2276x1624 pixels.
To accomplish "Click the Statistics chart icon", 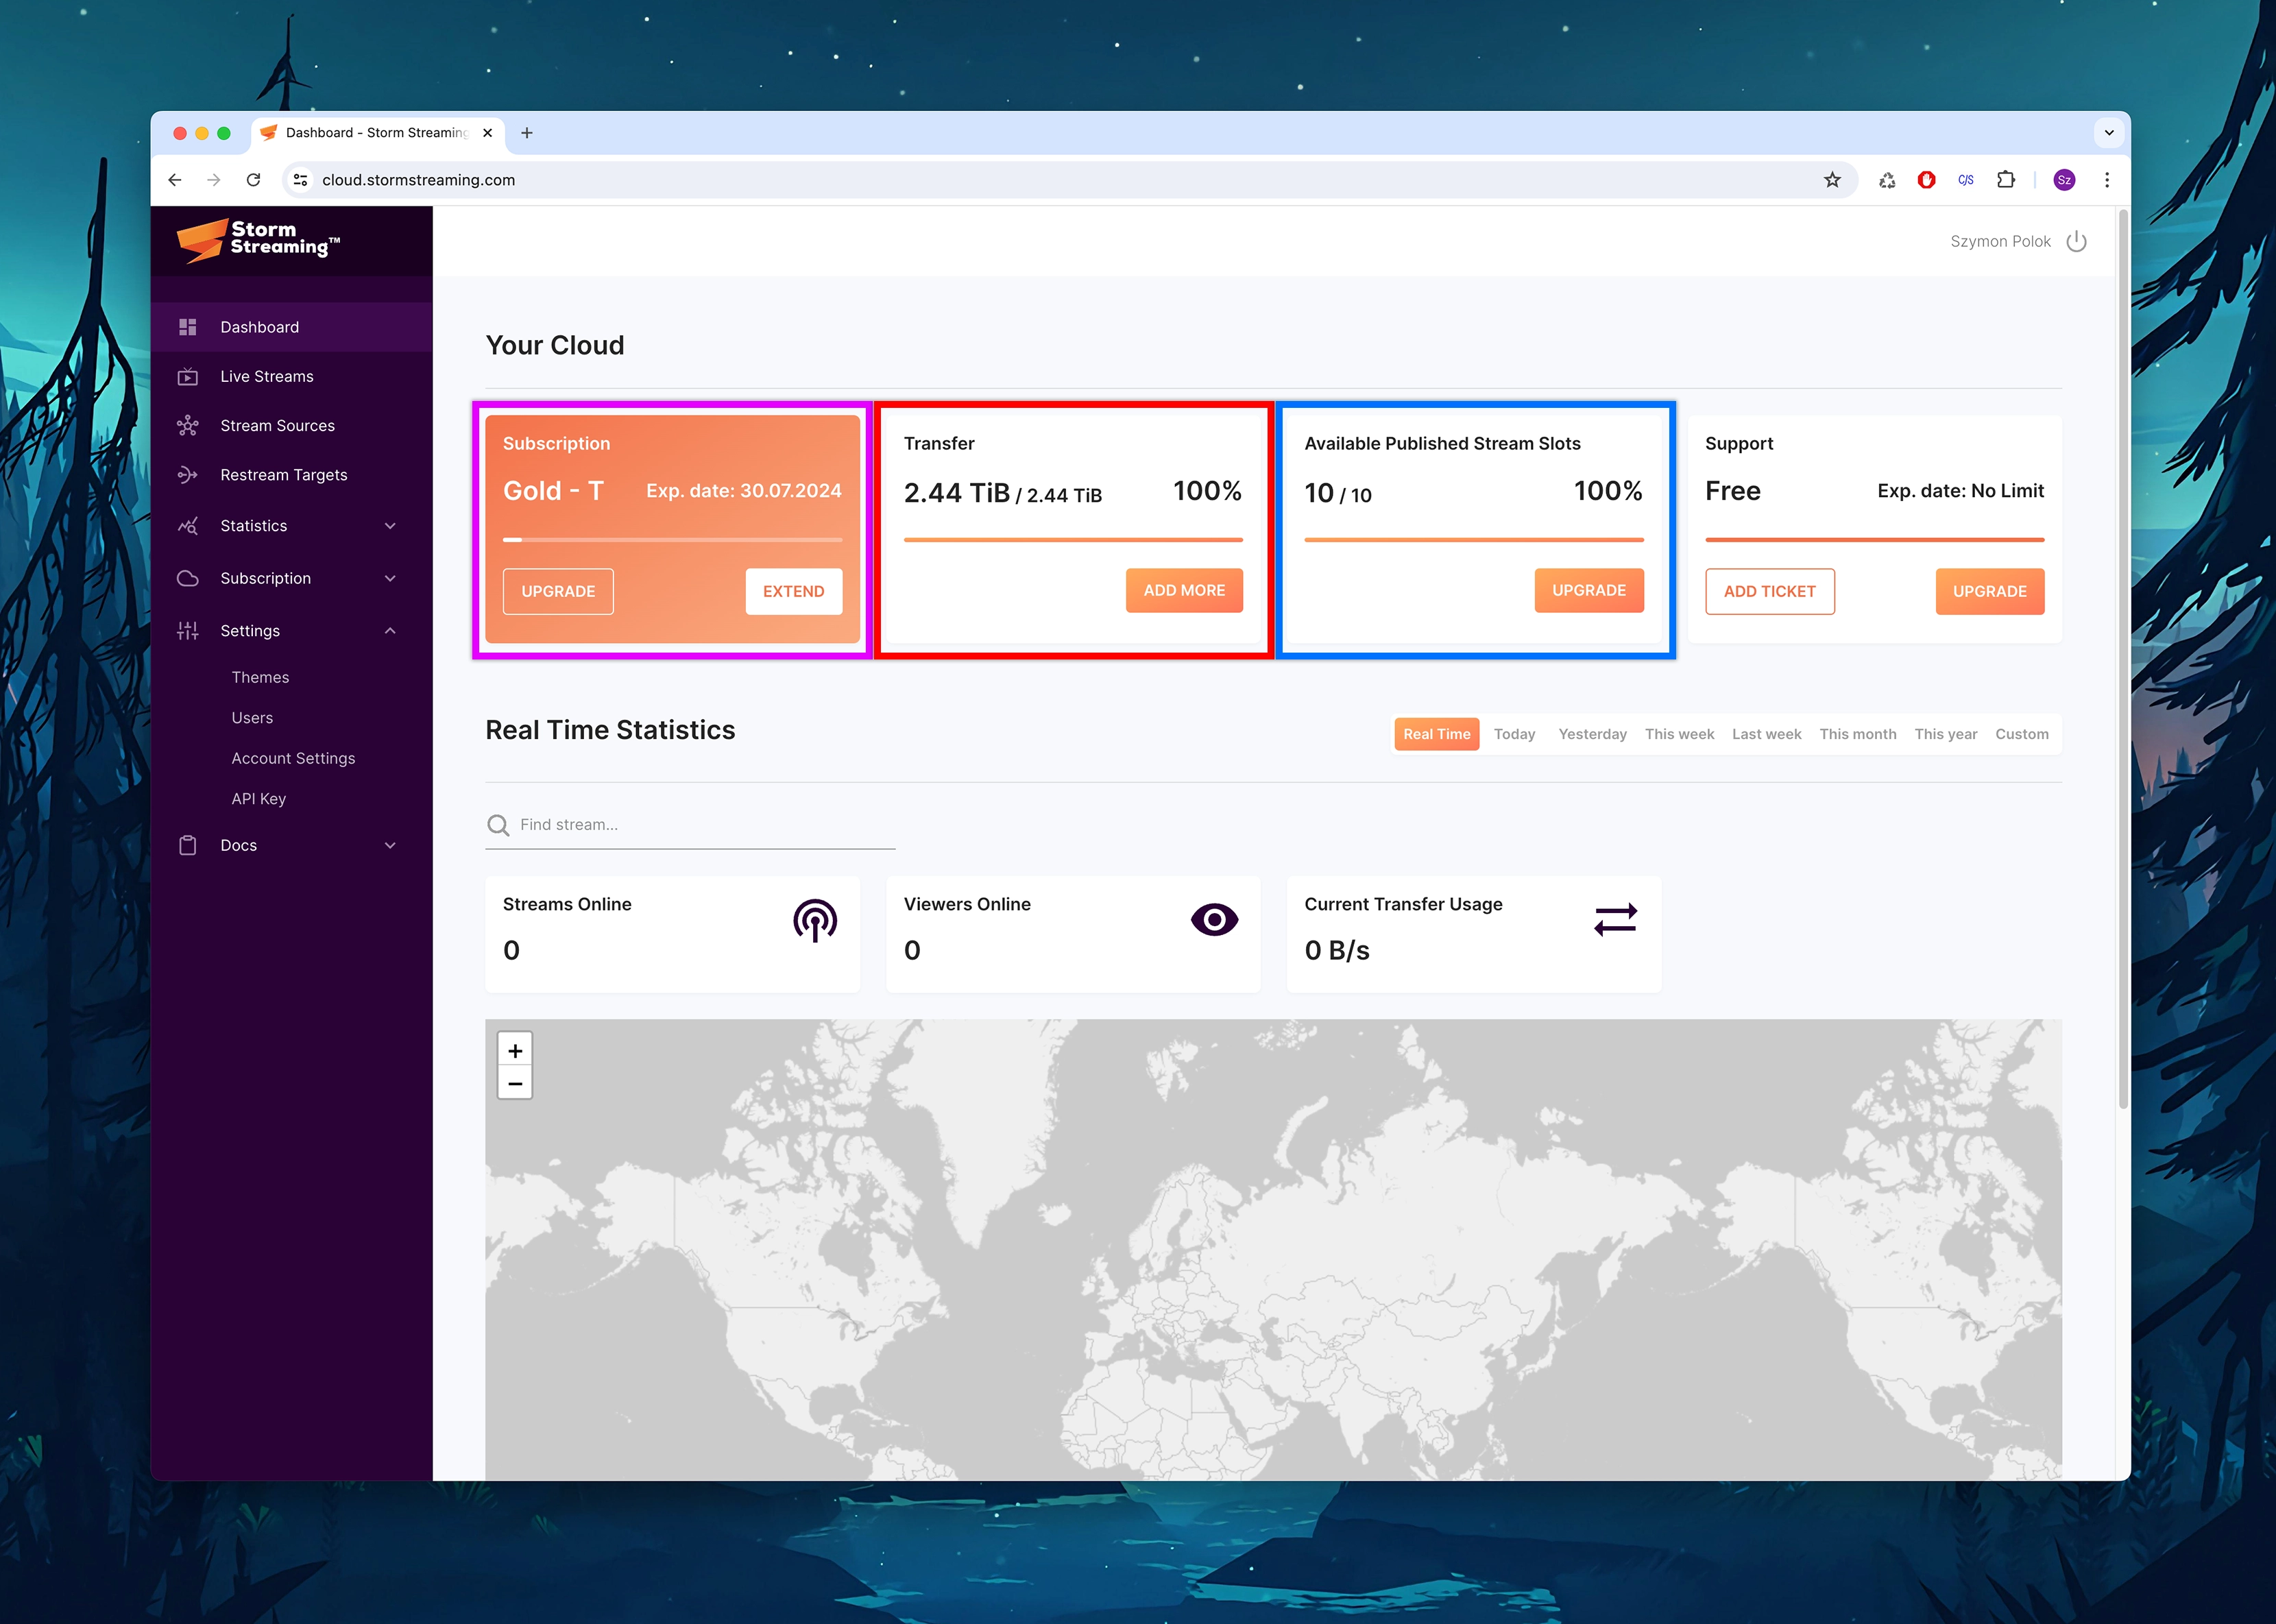I will pos(188,525).
